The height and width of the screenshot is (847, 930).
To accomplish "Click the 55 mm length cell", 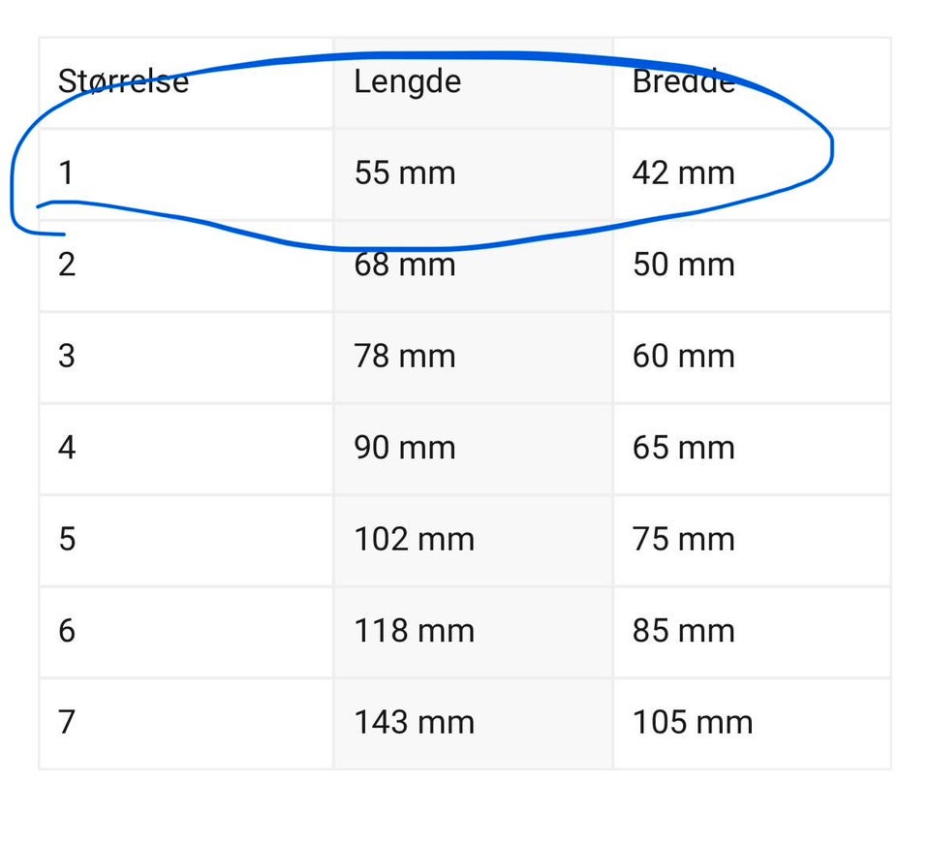I will 474,174.
